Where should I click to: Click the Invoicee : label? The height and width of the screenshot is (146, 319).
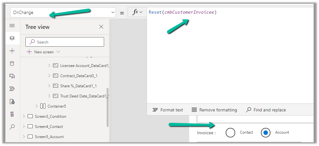[206, 133]
